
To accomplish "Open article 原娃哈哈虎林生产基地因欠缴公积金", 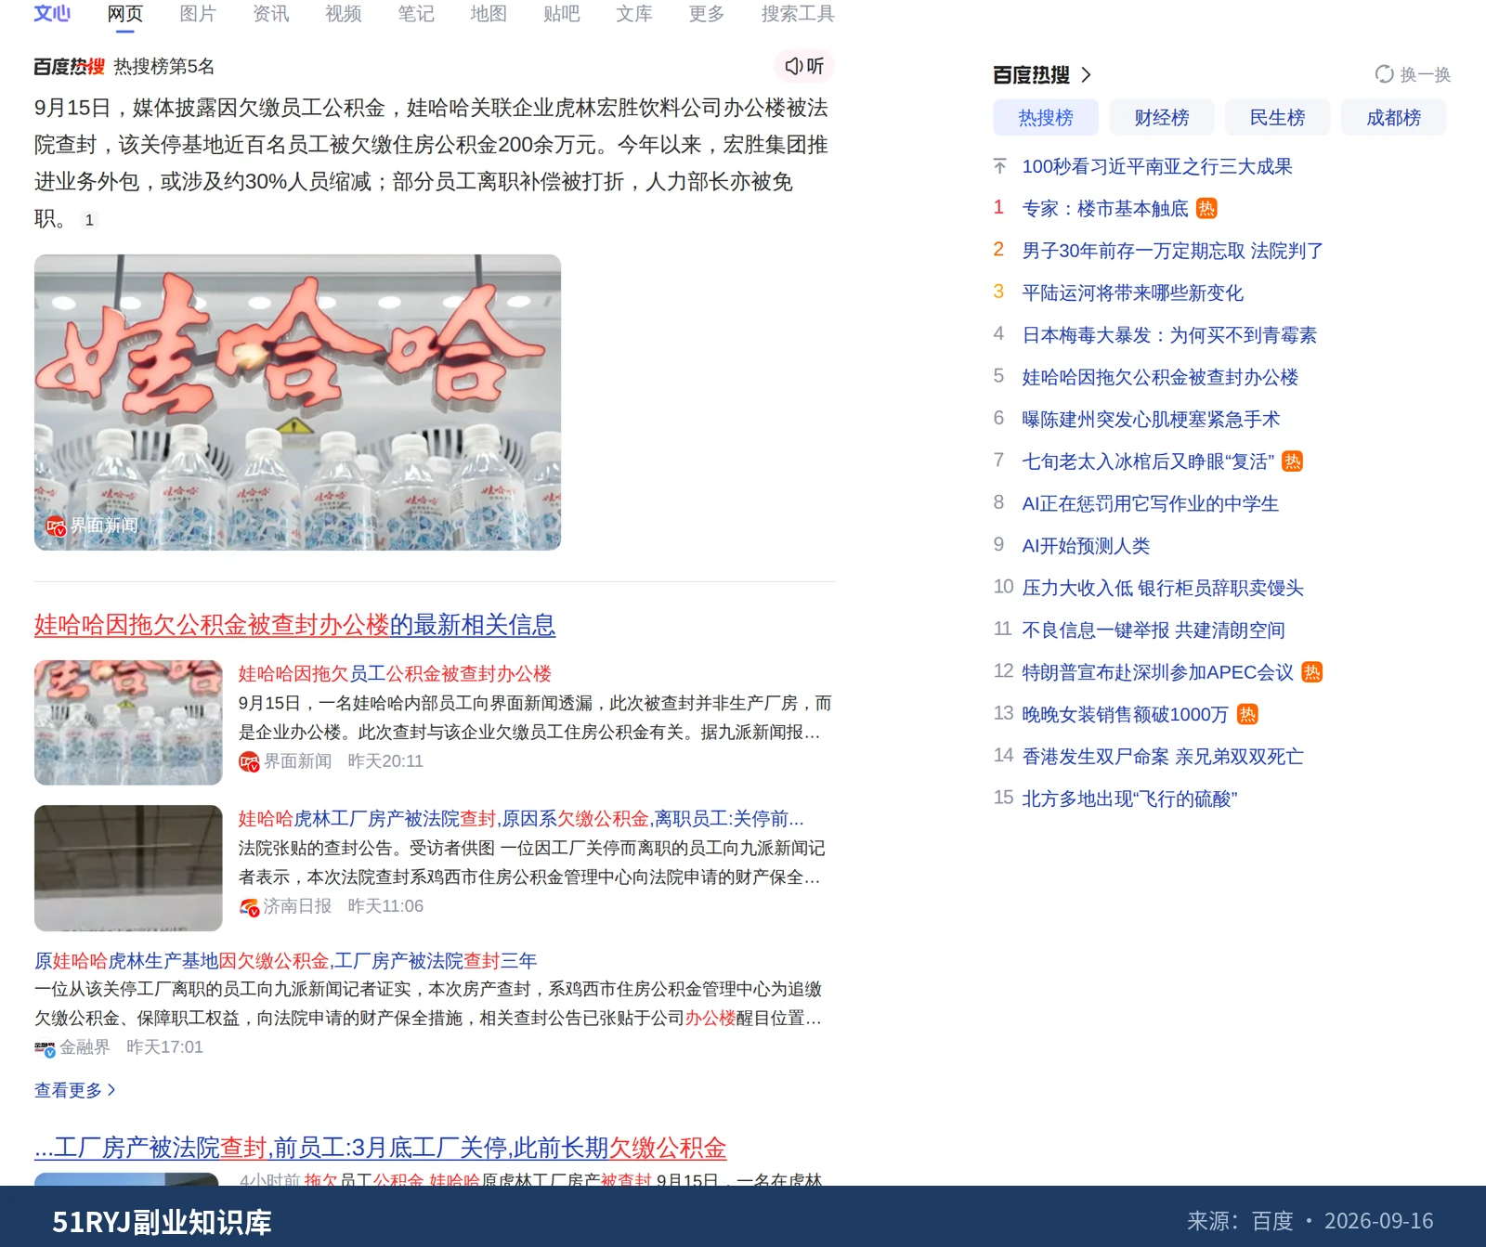I will point(285,961).
